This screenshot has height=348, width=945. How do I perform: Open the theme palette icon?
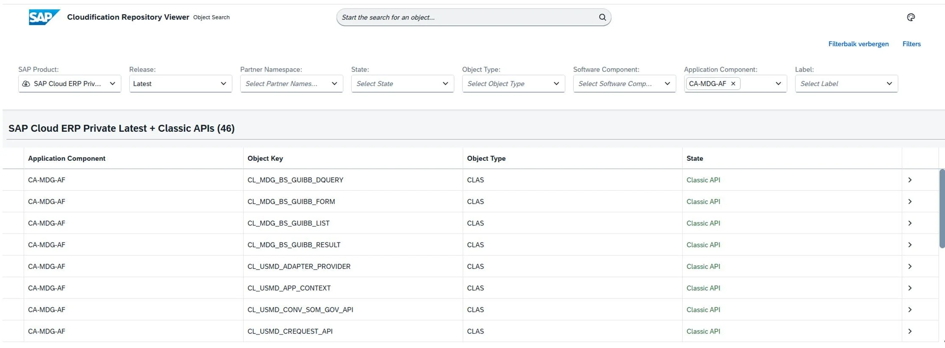click(911, 17)
